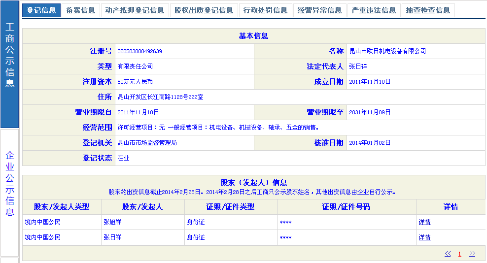Click the registration number 320583000492639
Image resolution: width=487 pixels, height=263 pixels.
140,51
